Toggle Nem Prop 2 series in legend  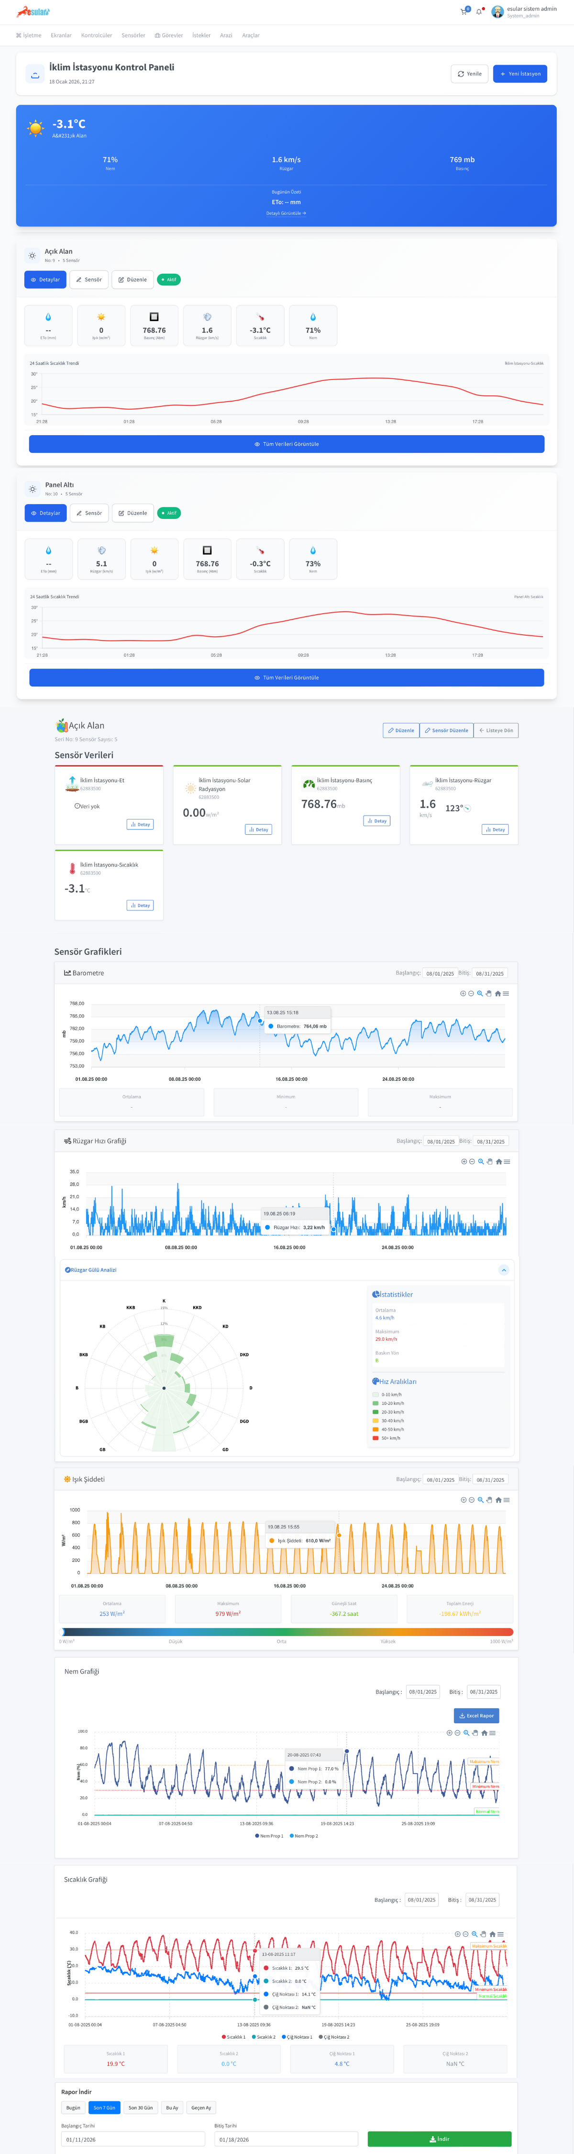click(x=303, y=1835)
